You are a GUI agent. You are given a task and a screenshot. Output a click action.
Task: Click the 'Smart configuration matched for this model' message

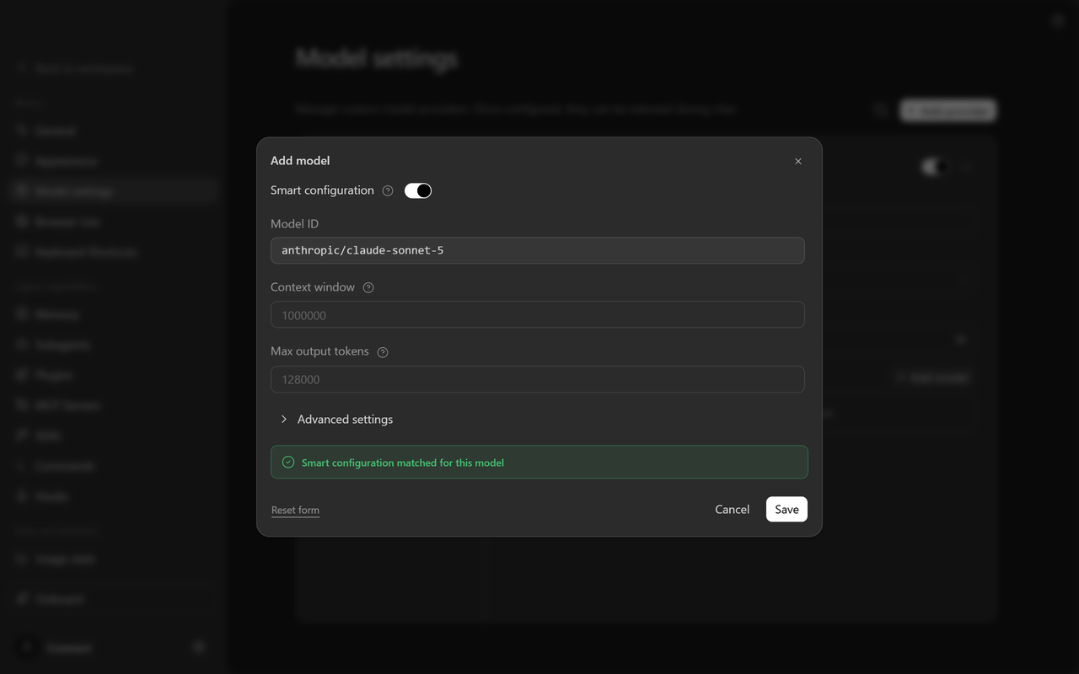[x=403, y=463]
